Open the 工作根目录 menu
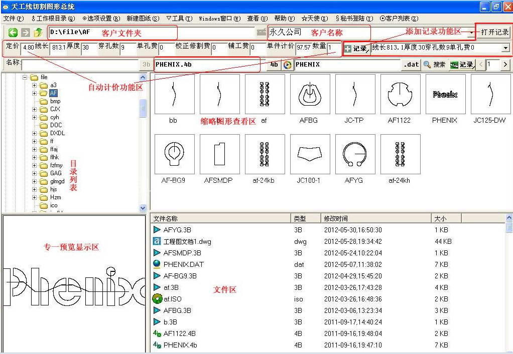Screen dimensions: 513x354 tap(53, 18)
